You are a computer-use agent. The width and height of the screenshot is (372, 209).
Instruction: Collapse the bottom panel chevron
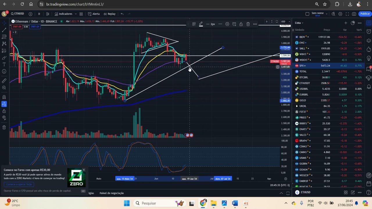click(281, 193)
